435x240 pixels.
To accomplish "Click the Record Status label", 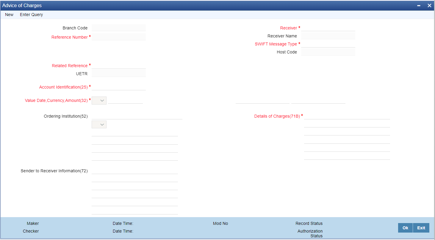I will tap(309, 223).
